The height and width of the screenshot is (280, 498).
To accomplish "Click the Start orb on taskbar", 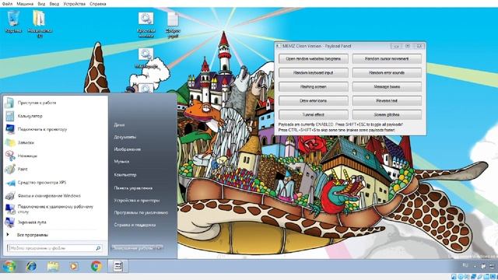I will coord(9,266).
